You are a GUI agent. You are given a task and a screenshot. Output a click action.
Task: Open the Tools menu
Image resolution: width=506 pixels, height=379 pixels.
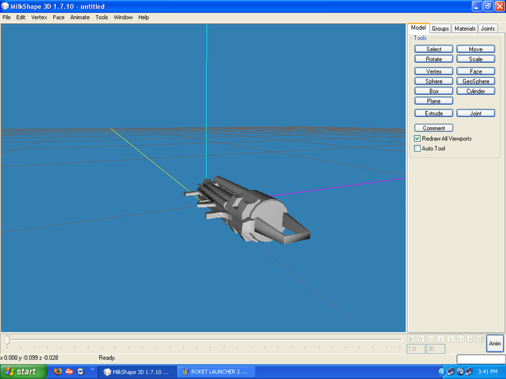coord(102,18)
